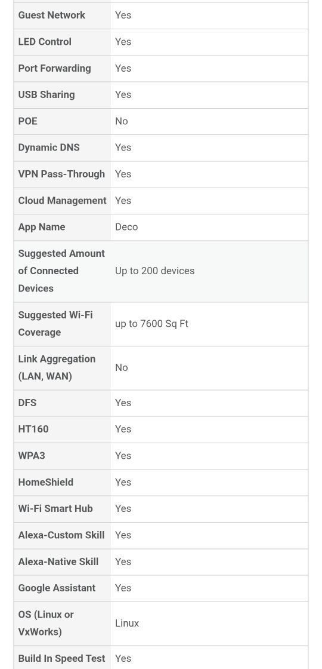Viewport: 322px width, 669px height.
Task: Click the Guest Network row label
Action: 51,16
